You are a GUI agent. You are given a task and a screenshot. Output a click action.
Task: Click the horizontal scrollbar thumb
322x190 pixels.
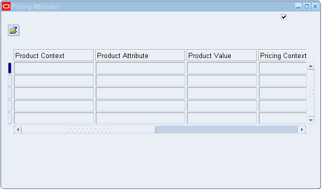[x=89, y=129]
